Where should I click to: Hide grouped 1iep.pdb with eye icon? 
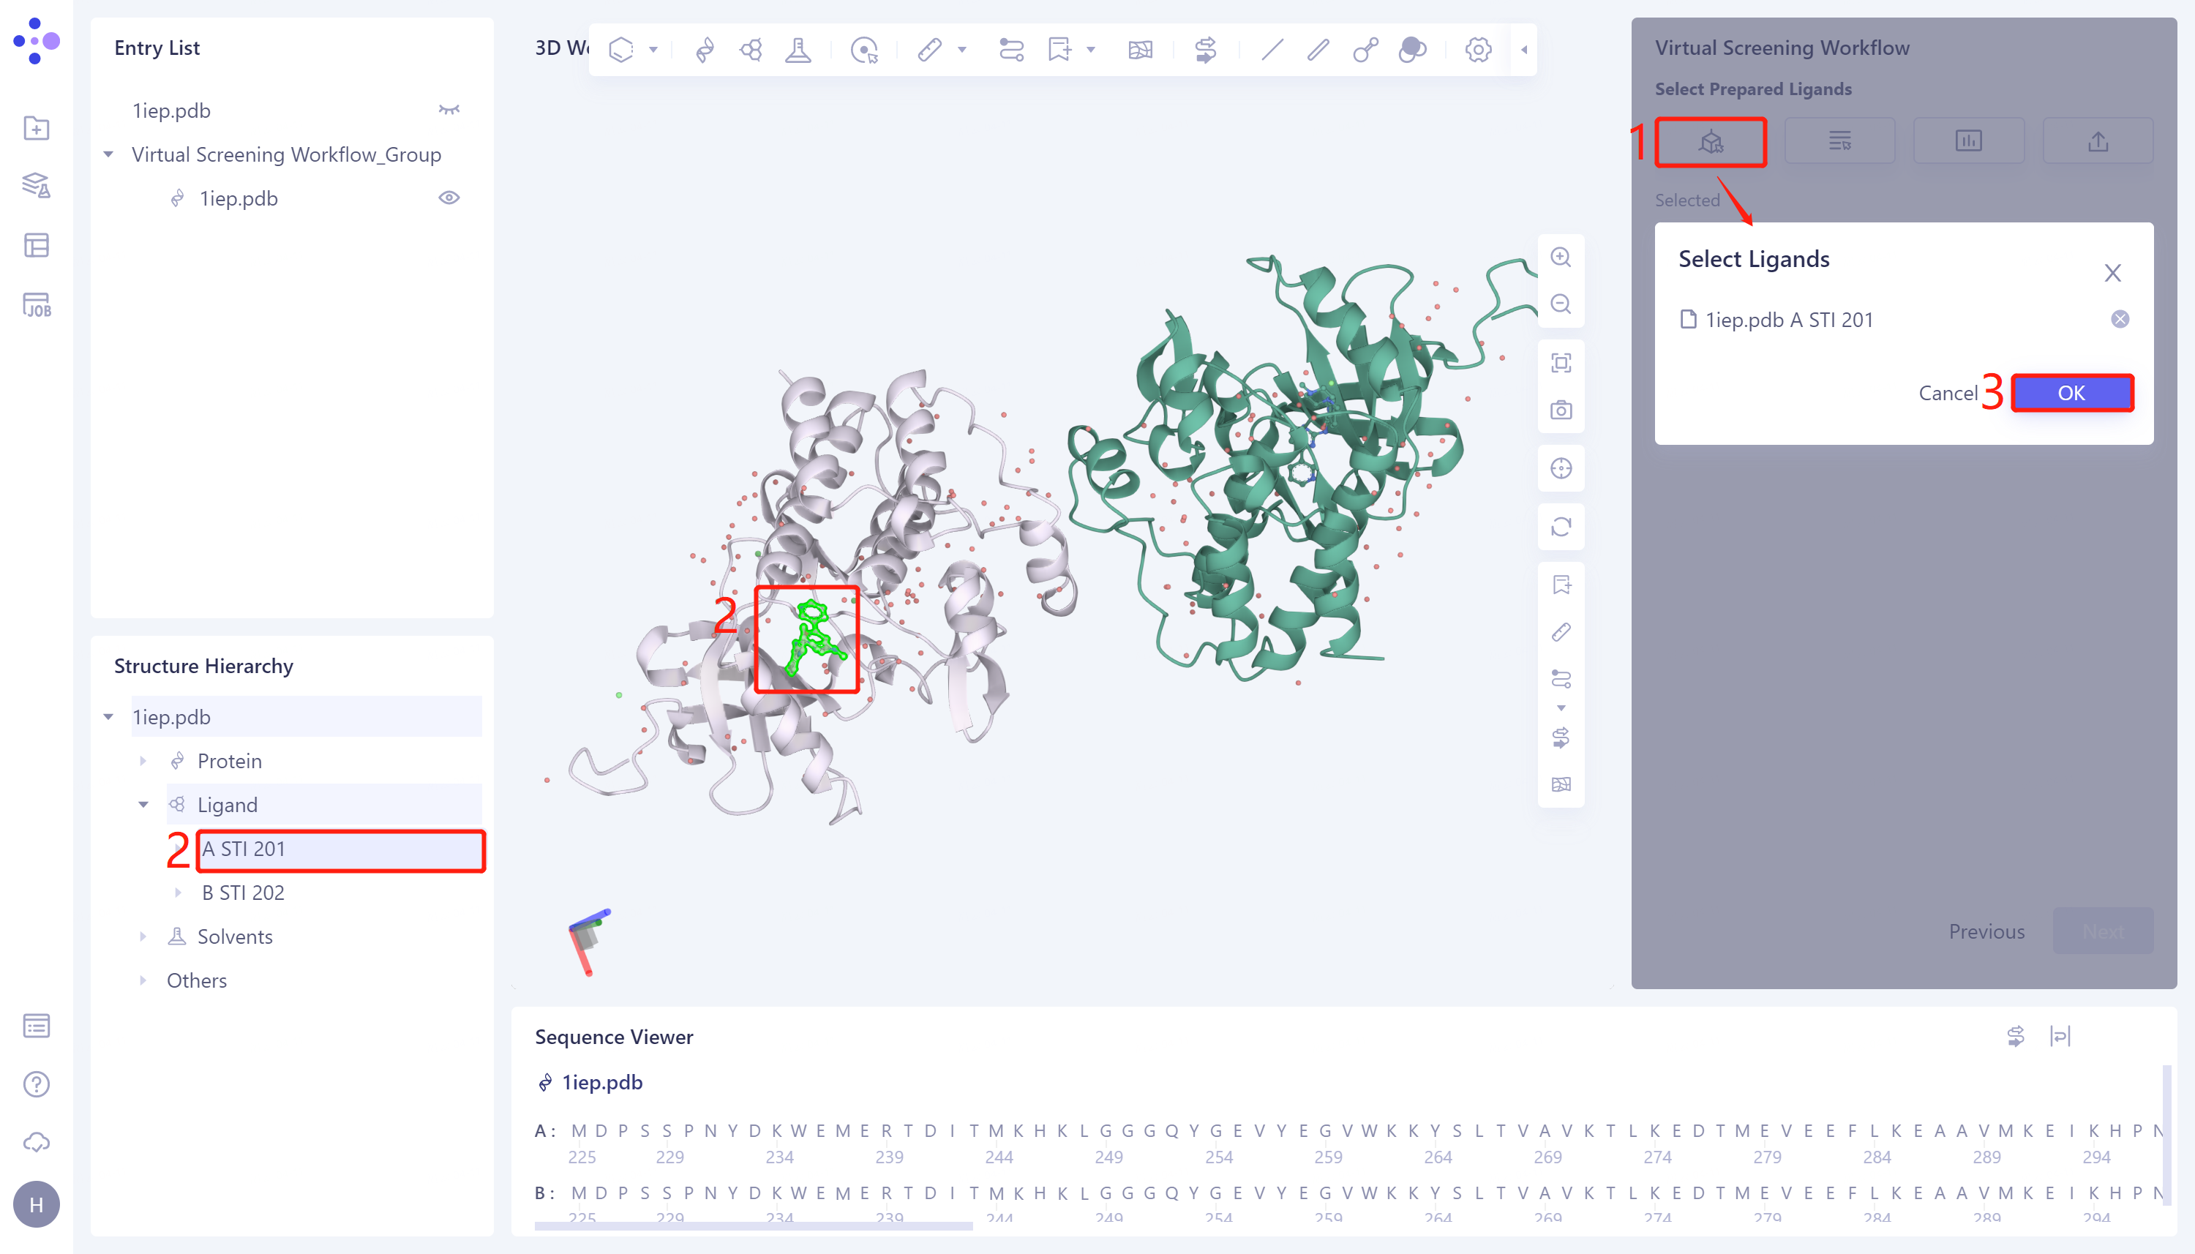point(449,198)
